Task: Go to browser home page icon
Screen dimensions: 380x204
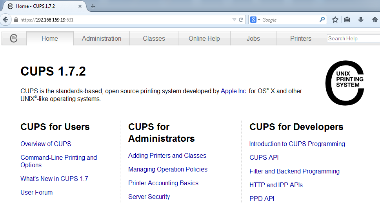Action: [x=375, y=20]
